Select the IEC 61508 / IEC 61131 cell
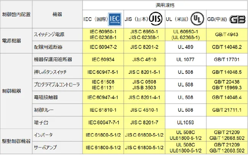The height and width of the screenshot is (155, 248). tap(103, 85)
